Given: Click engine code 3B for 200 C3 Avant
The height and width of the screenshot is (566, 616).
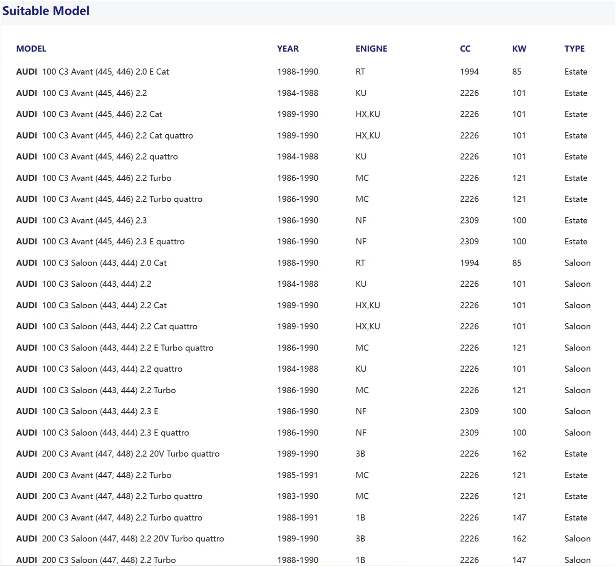Looking at the screenshot, I should [x=360, y=454].
